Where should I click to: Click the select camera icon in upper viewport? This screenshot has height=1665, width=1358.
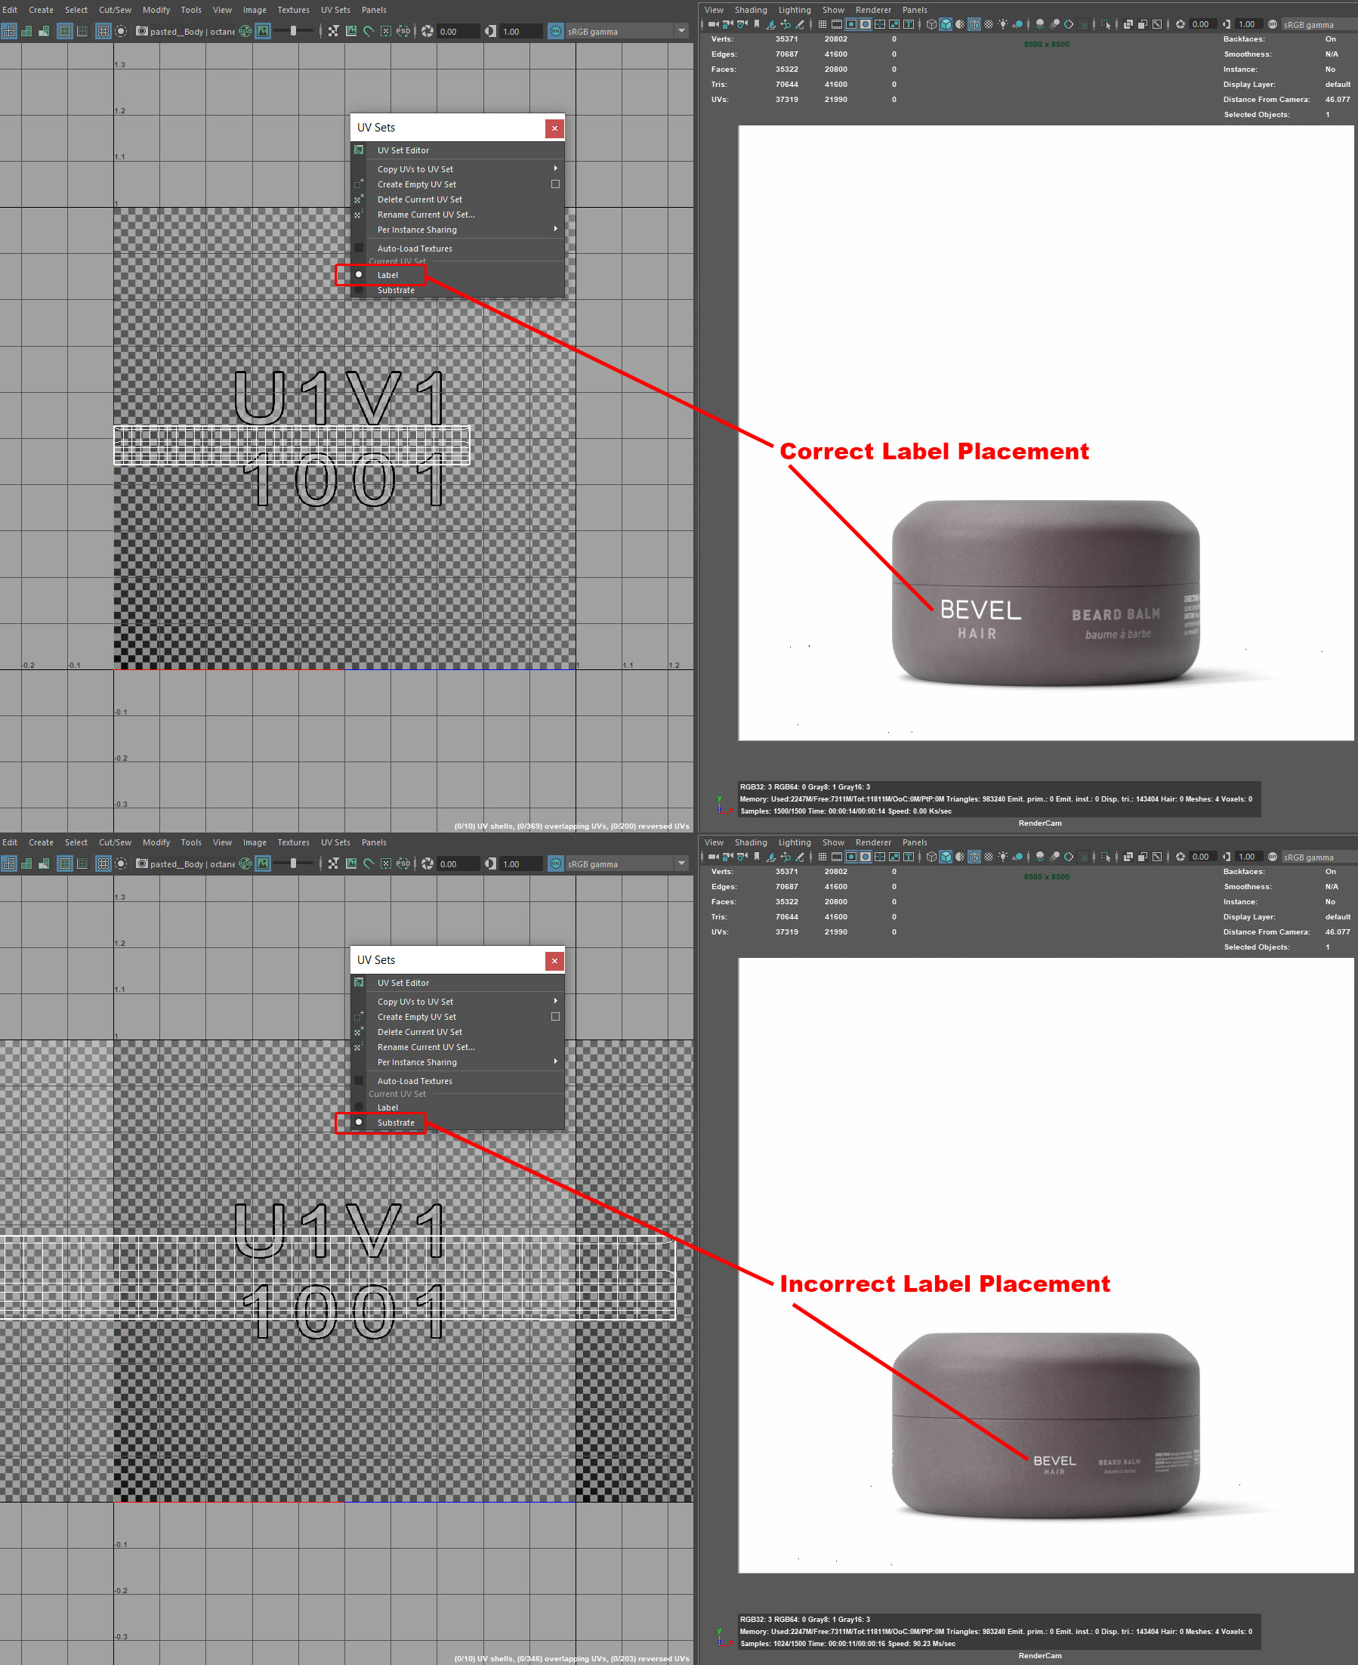click(714, 24)
